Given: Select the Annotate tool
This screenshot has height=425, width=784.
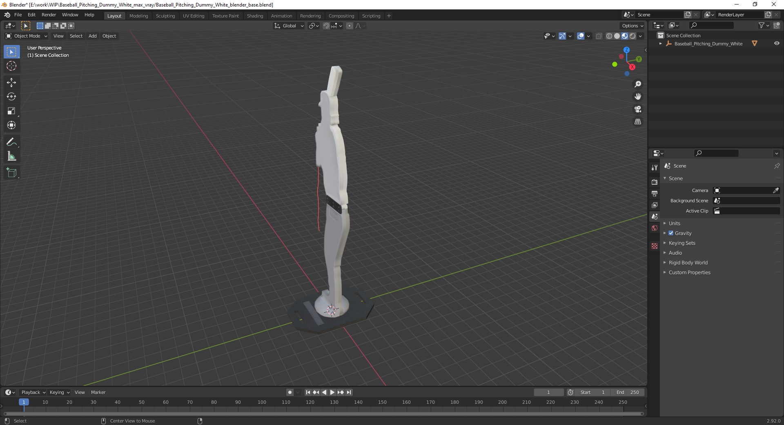Looking at the screenshot, I should click(x=11, y=142).
